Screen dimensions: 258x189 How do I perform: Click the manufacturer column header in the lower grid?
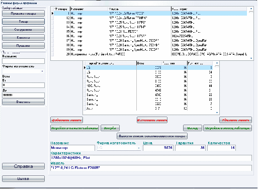111,63
